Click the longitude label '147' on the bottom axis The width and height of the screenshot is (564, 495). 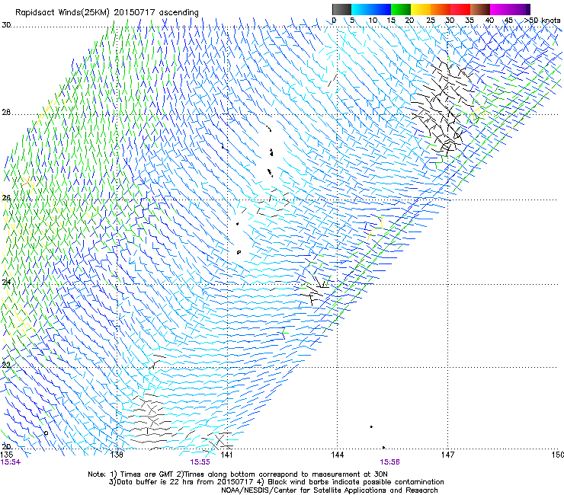[x=447, y=455]
